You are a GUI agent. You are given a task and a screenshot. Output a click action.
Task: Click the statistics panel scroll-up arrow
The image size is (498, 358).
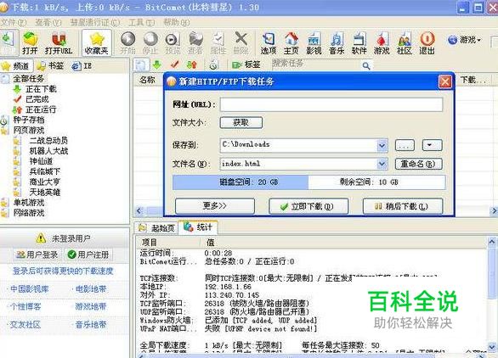click(x=491, y=243)
